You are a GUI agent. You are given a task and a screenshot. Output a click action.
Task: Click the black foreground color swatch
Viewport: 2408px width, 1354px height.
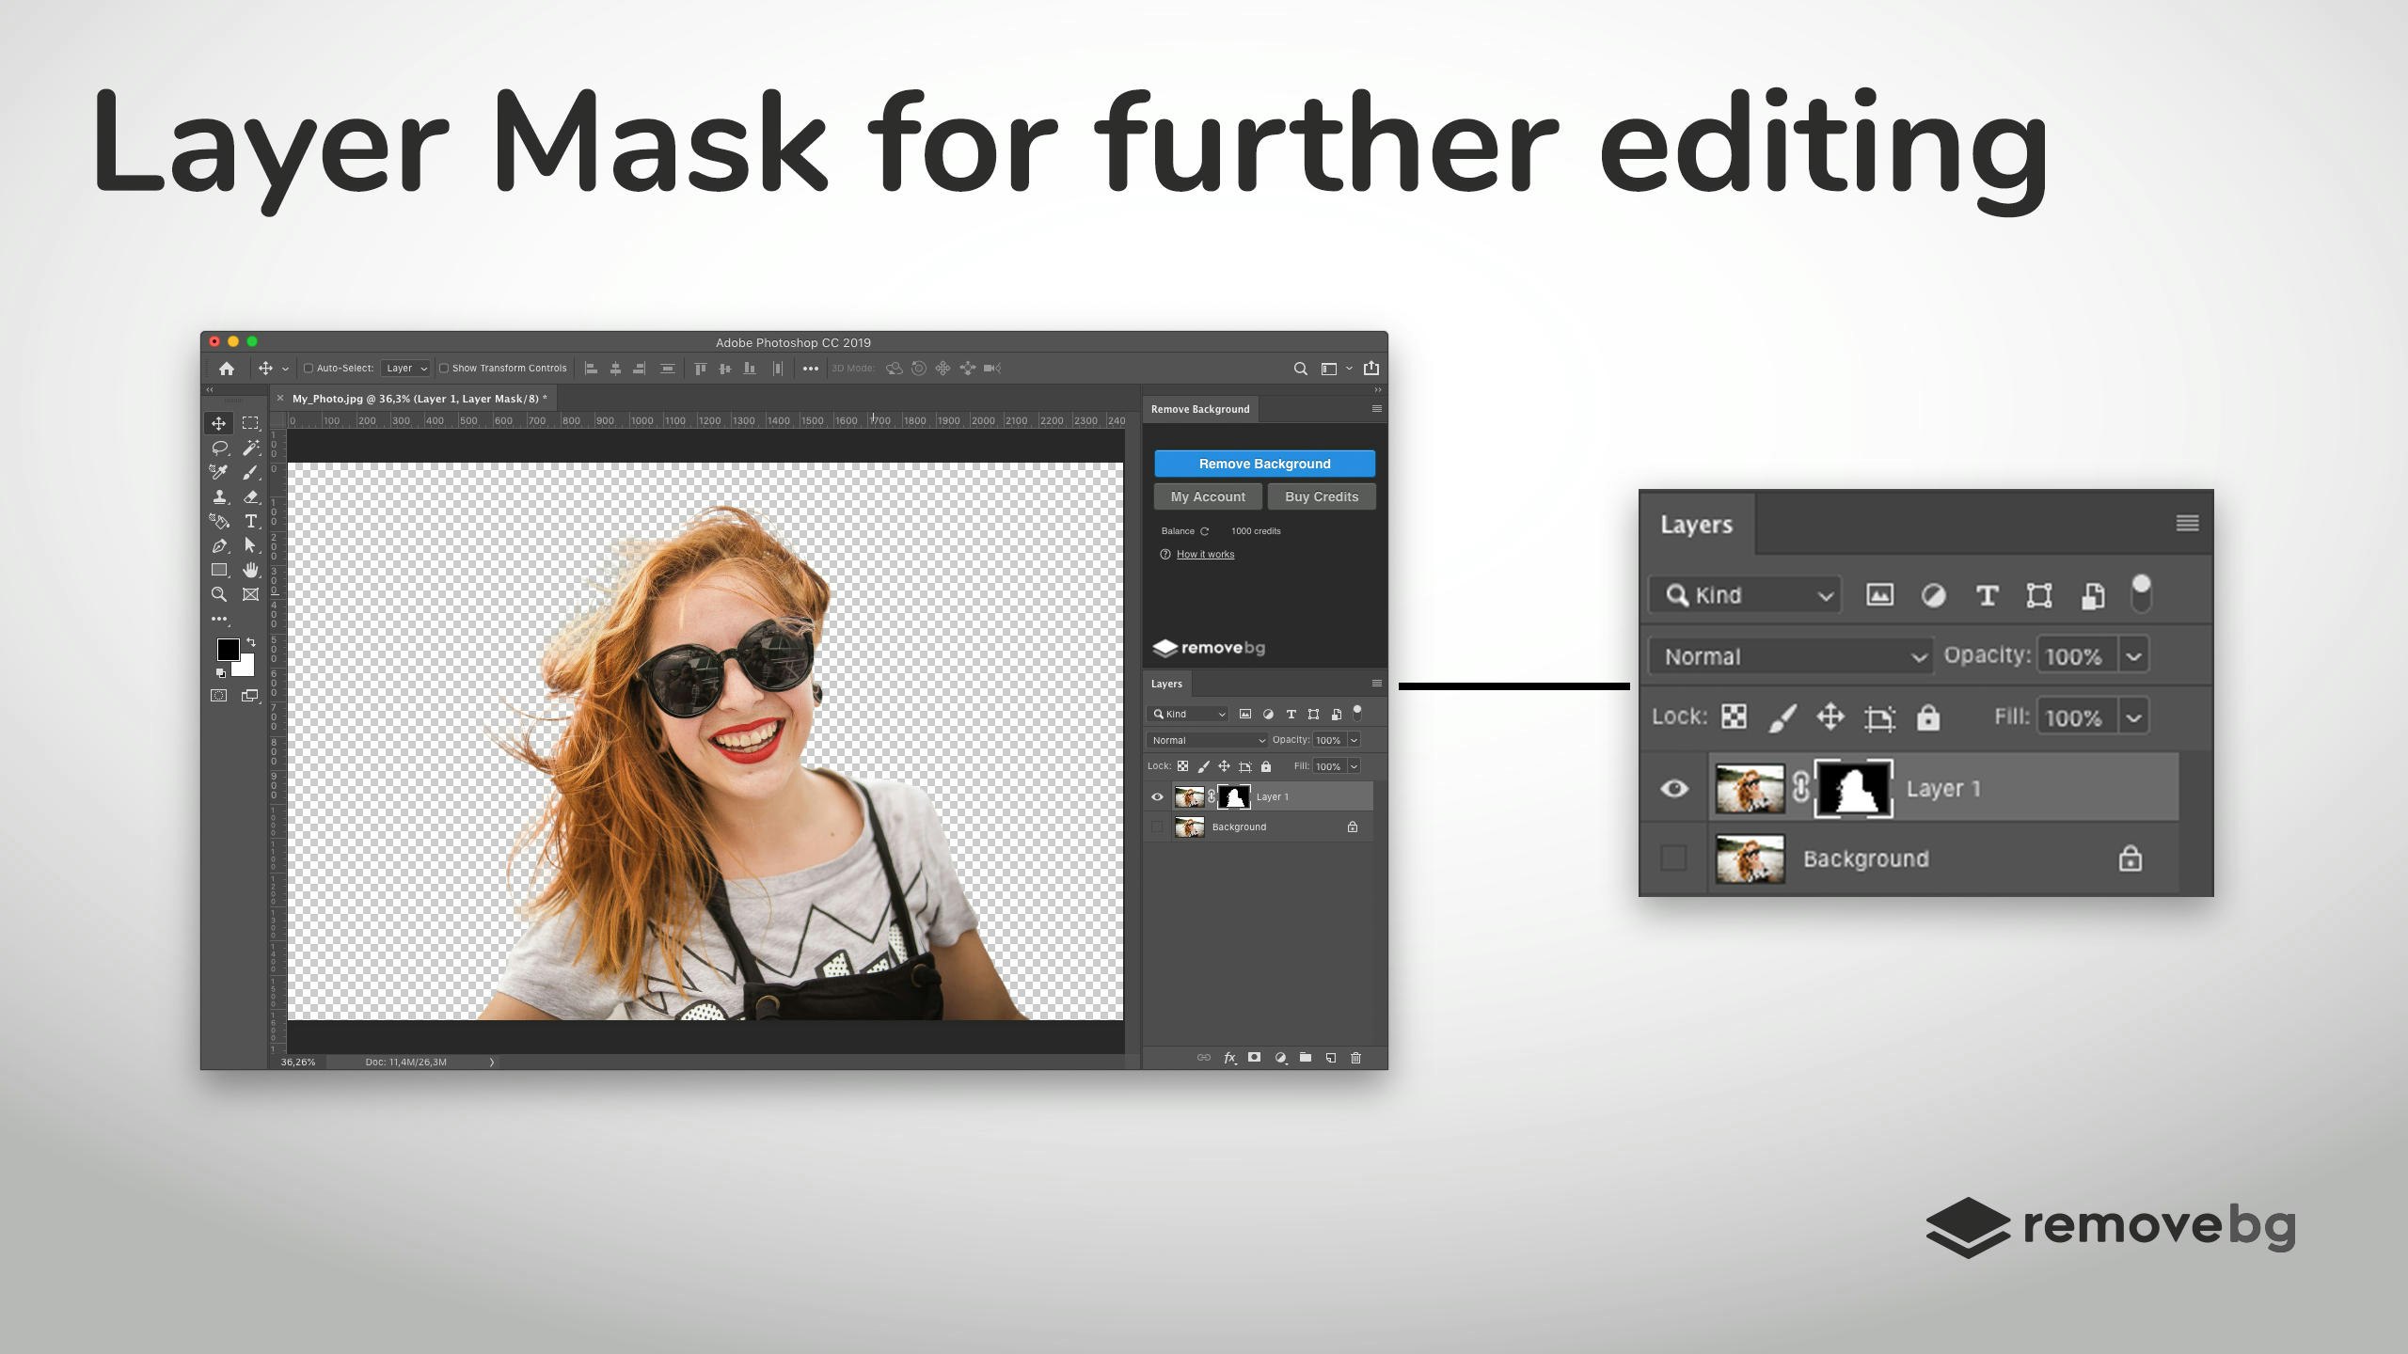click(228, 649)
